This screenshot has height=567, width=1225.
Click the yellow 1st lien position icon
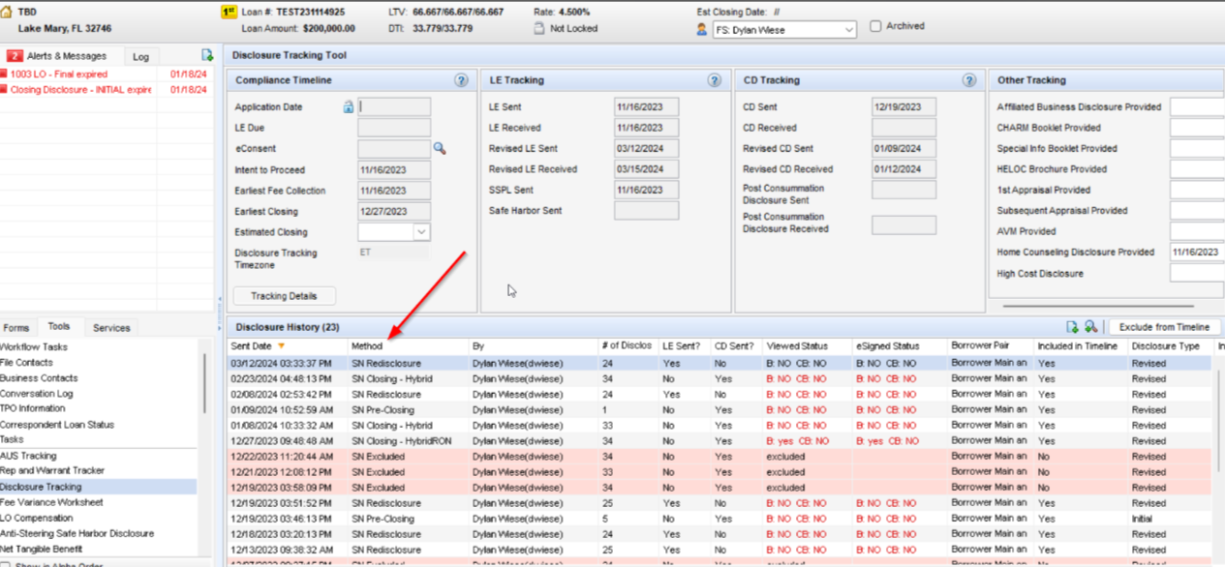click(229, 13)
